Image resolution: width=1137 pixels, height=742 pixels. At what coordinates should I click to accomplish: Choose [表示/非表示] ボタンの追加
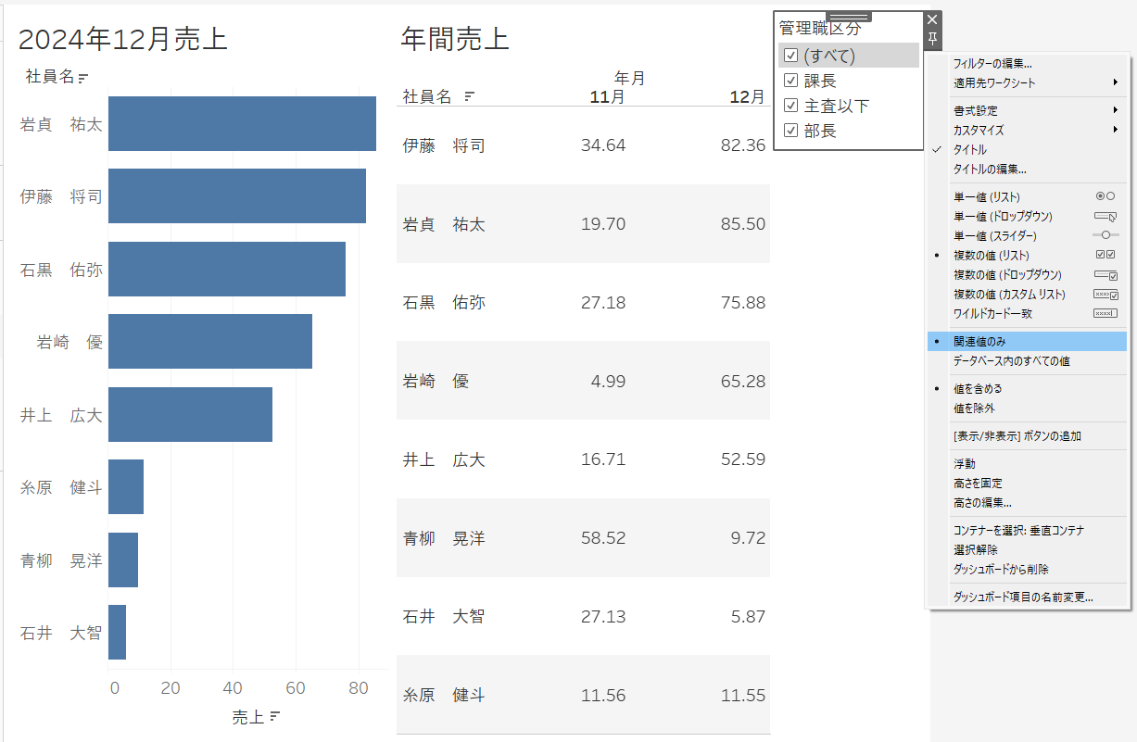1027,435
